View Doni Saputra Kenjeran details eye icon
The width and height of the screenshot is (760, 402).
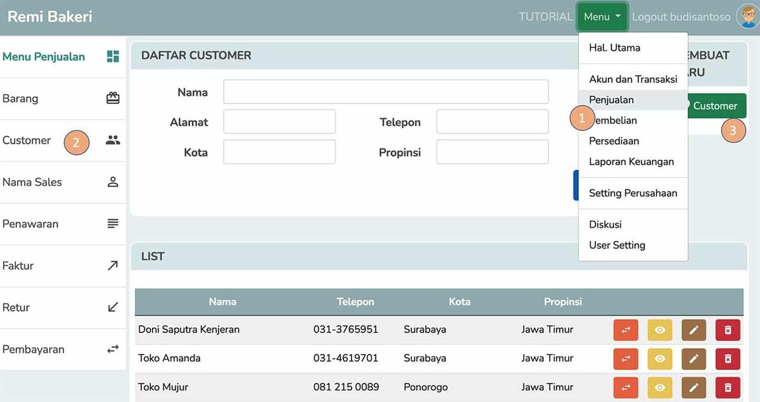pos(660,330)
